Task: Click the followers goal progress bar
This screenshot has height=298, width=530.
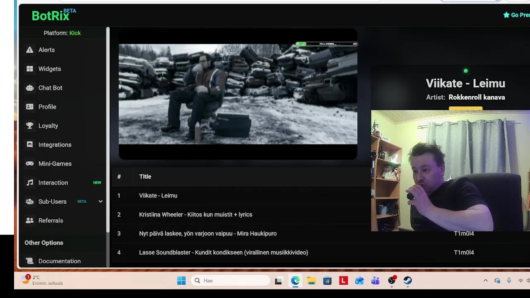Action: click(327, 44)
